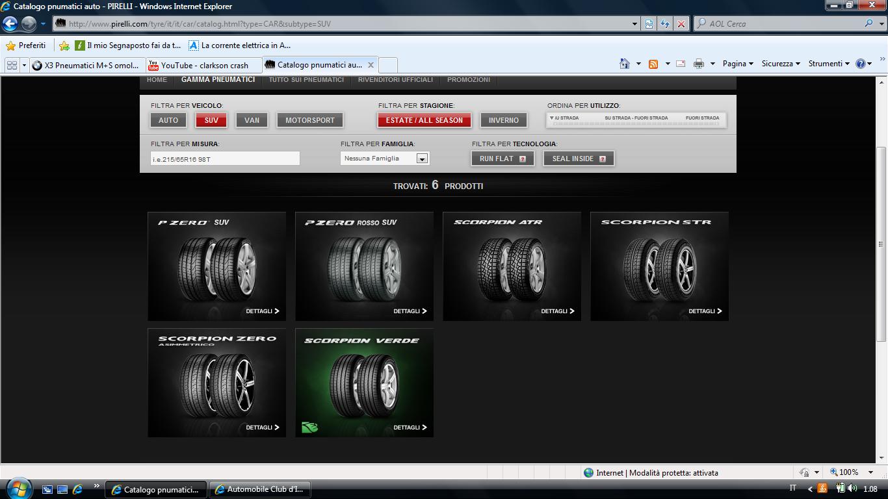This screenshot has height=499, width=888.
Task: Expand the Nessuna Famiglia dropdown
Action: click(x=422, y=159)
